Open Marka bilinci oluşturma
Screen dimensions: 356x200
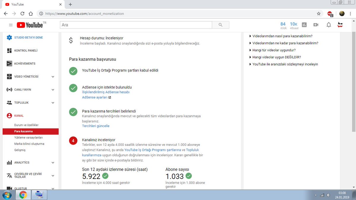point(29,144)
